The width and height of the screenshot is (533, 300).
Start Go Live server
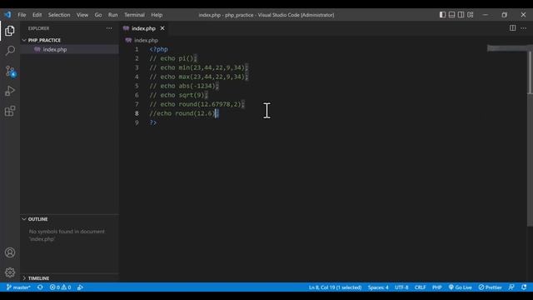click(460, 287)
